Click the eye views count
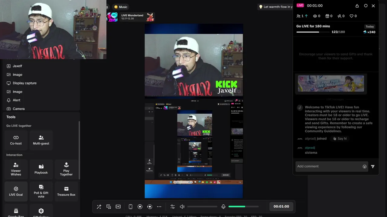 coord(317,16)
